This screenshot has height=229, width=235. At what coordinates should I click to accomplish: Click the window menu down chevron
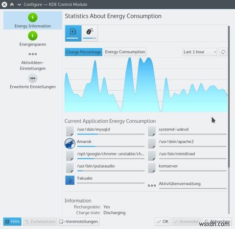pyautogui.click(x=19, y=4)
